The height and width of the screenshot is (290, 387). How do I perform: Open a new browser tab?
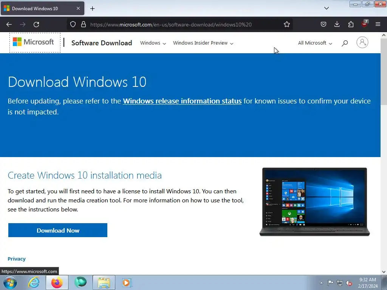tap(92, 9)
